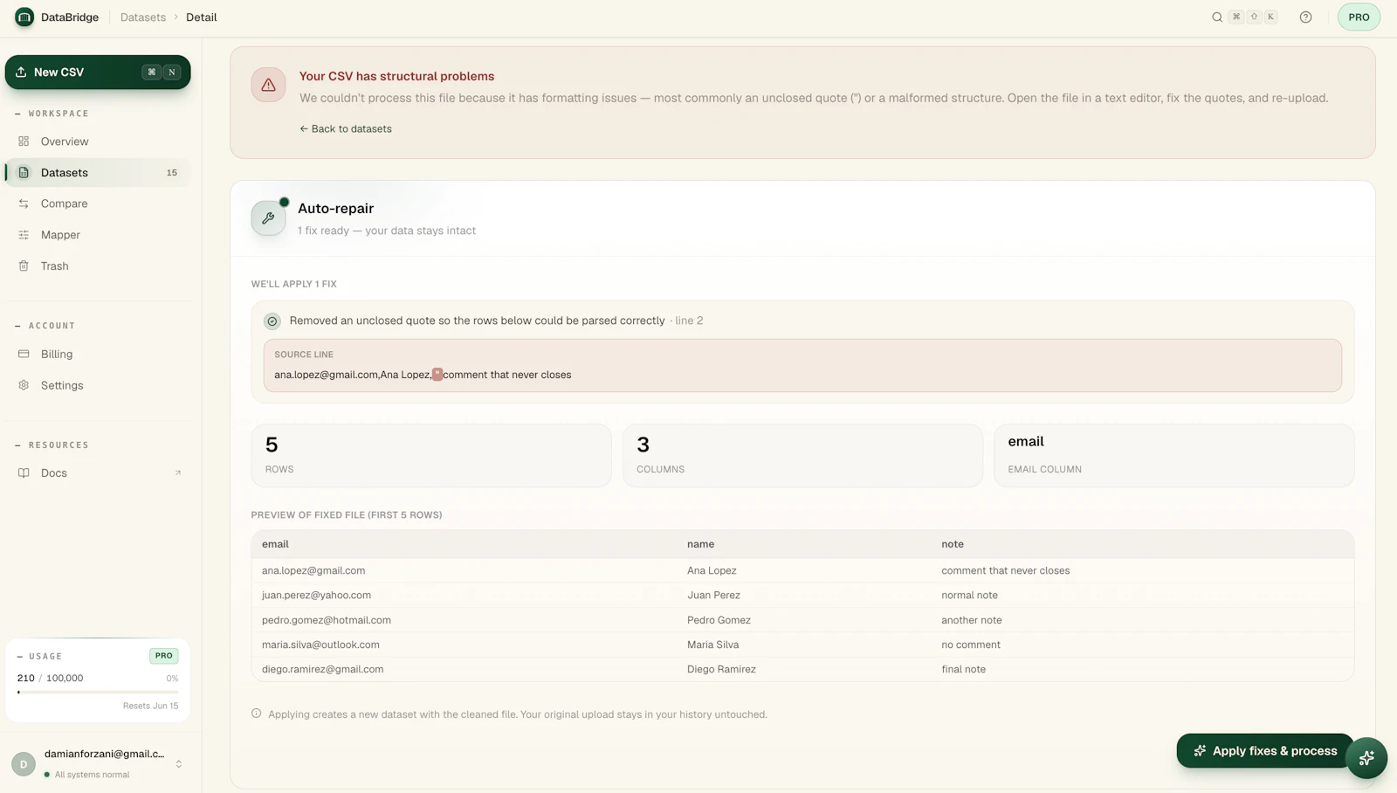The width and height of the screenshot is (1397, 793).
Task: Click the upload icon on New CSV
Action: (21, 72)
